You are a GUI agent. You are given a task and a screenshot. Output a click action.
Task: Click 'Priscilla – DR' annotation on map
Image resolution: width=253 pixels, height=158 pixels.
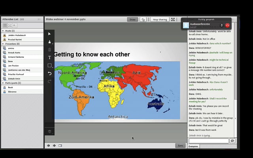[84, 87]
